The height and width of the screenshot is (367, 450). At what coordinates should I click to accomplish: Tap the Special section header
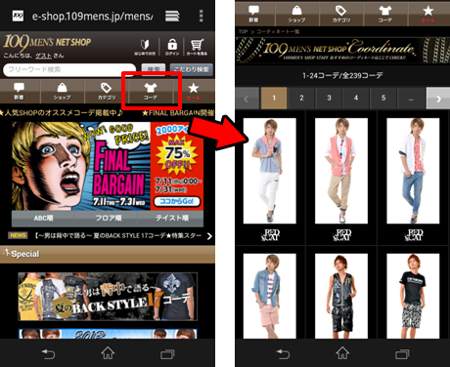pyautogui.click(x=108, y=254)
